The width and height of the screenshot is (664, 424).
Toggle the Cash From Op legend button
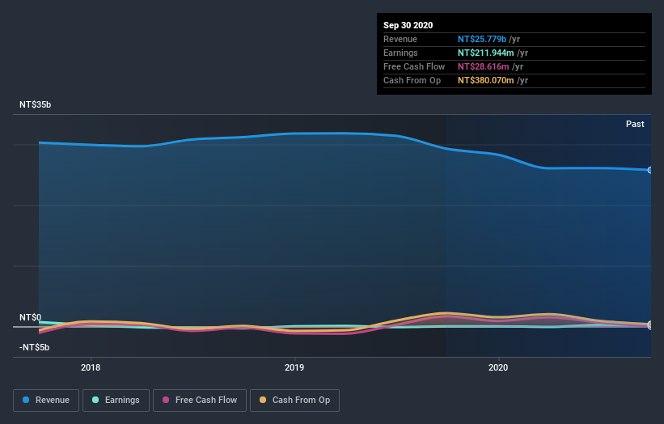click(294, 401)
